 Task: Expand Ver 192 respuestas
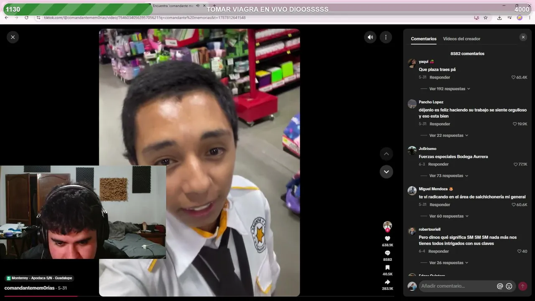pyautogui.click(x=449, y=89)
